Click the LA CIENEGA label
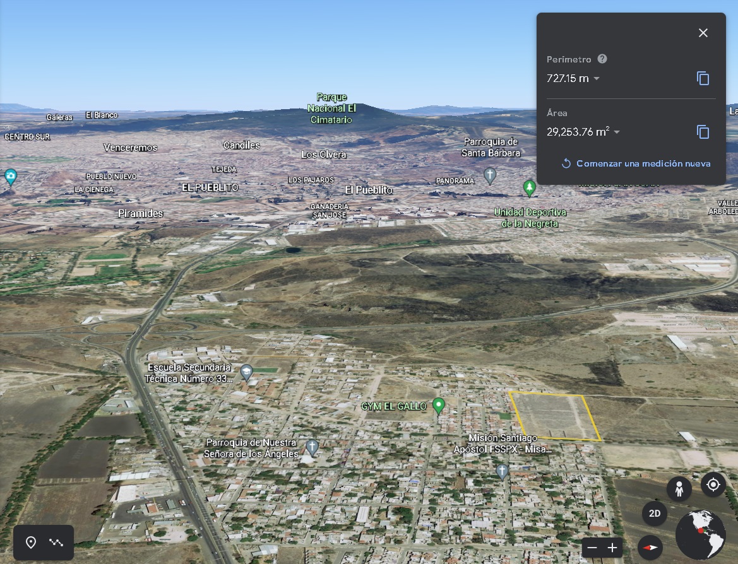Screen dimensions: 738x564 pos(93,189)
